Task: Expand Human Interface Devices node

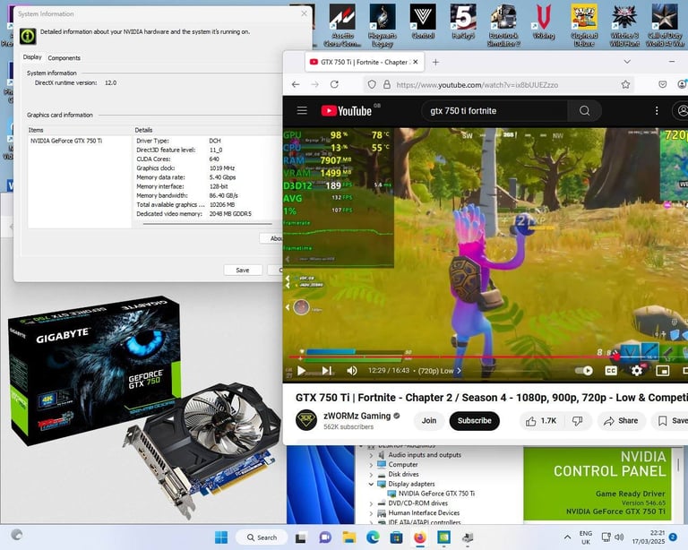Action: coord(371,513)
